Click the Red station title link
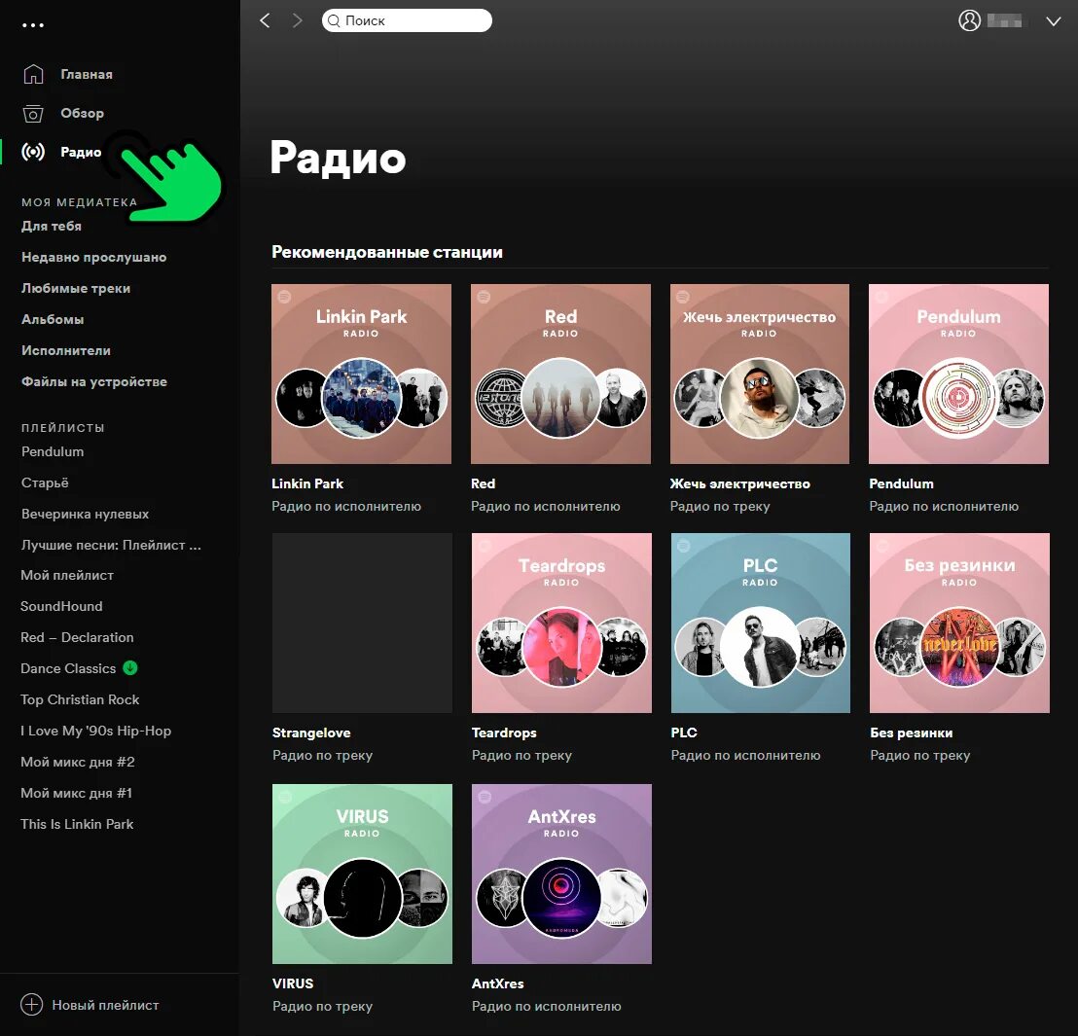The image size is (1078, 1036). pos(484,484)
